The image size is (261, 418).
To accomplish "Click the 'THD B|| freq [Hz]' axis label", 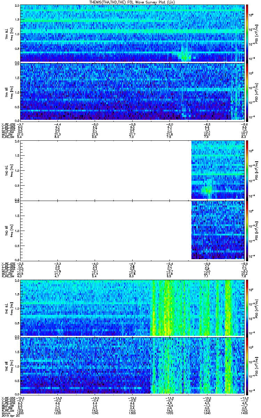I will click(x=9, y=230).
